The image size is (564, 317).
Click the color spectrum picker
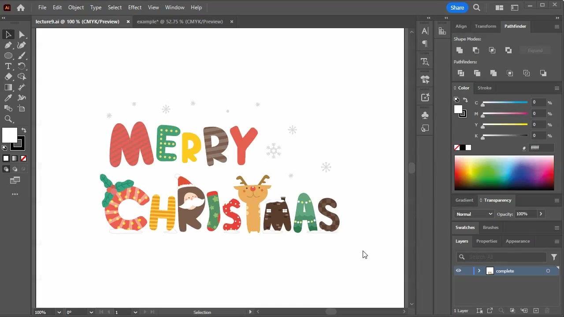coord(504,173)
